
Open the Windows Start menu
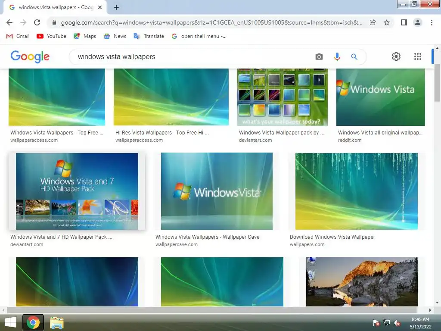tap(11, 322)
